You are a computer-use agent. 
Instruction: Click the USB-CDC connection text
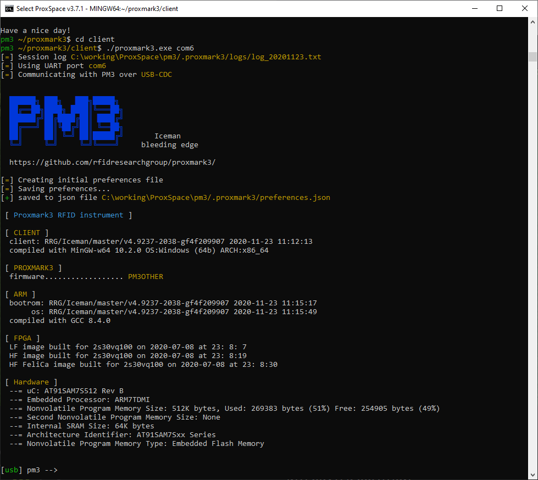pos(156,75)
